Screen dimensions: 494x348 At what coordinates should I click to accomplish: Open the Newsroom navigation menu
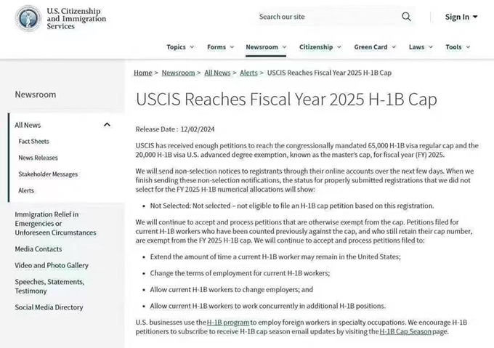266,47
